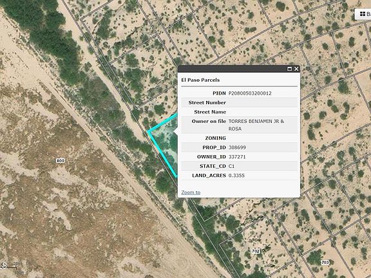The height and width of the screenshot is (278, 371).
Task: Click the LAND_ACRES value 0.3355
Action: [x=236, y=176]
